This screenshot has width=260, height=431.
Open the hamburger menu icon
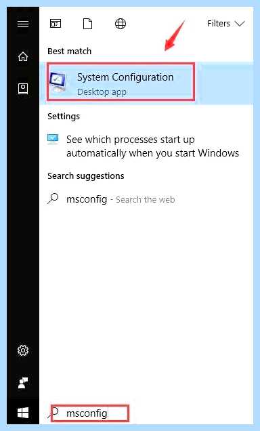23,24
